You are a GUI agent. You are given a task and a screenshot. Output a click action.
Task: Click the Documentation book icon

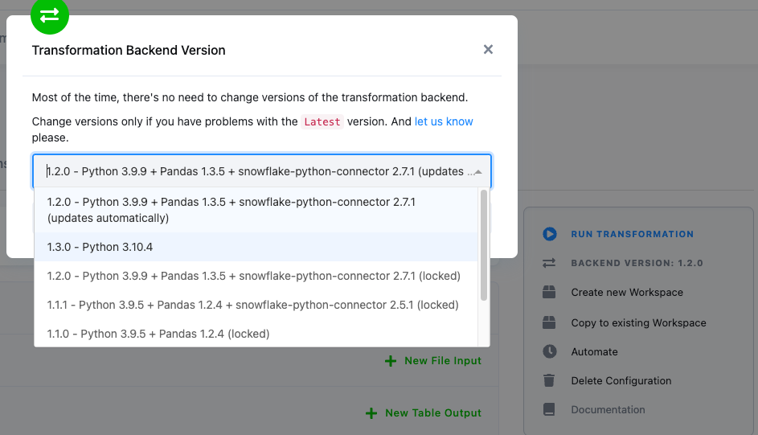550,409
